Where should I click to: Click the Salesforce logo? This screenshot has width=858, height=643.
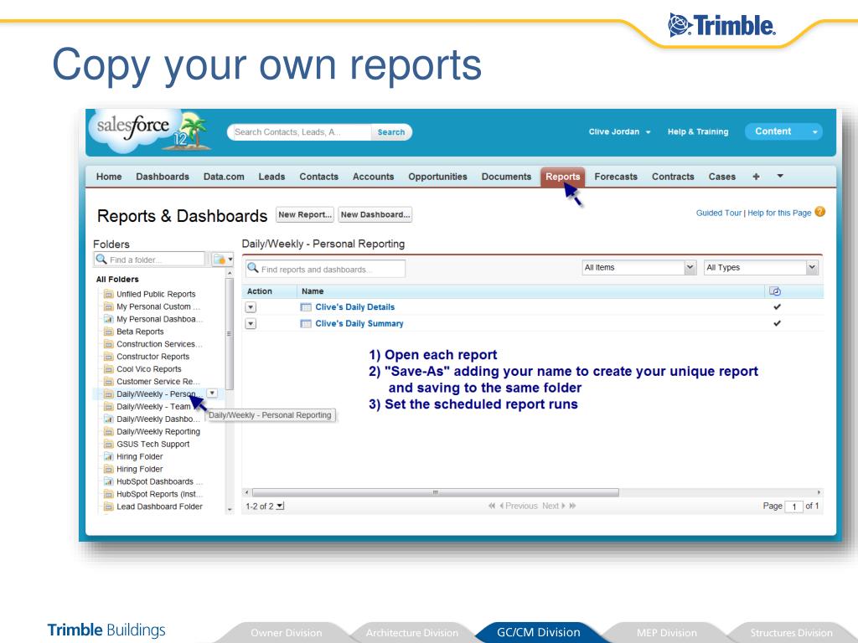149,131
